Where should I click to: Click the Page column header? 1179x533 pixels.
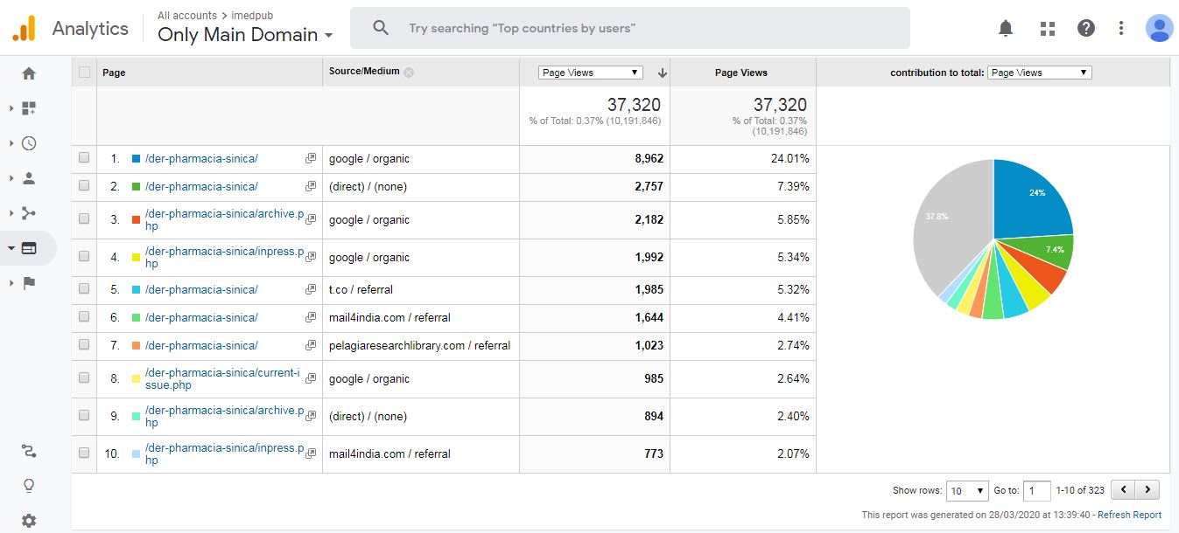pyautogui.click(x=114, y=73)
